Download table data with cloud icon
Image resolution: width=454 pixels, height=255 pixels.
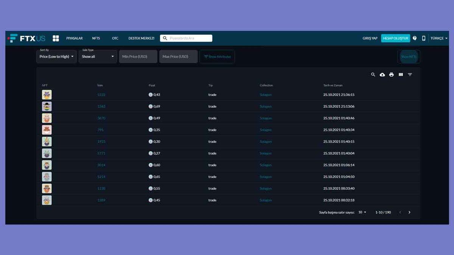382,75
